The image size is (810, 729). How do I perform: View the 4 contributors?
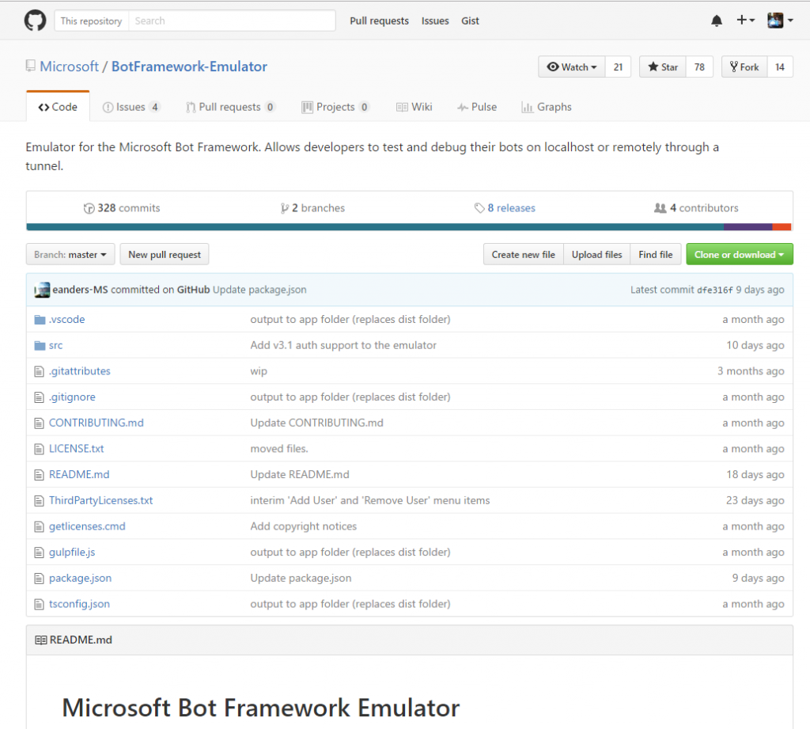[x=696, y=208]
